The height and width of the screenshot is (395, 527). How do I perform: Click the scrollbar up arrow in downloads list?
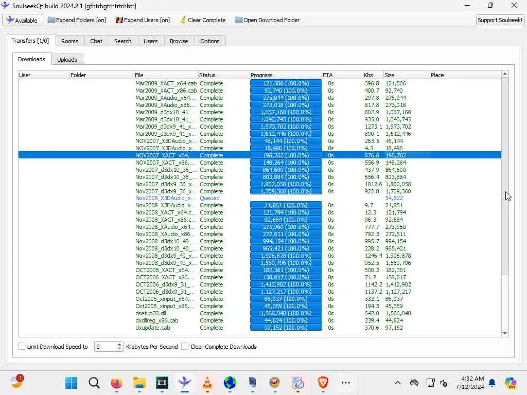click(505, 74)
